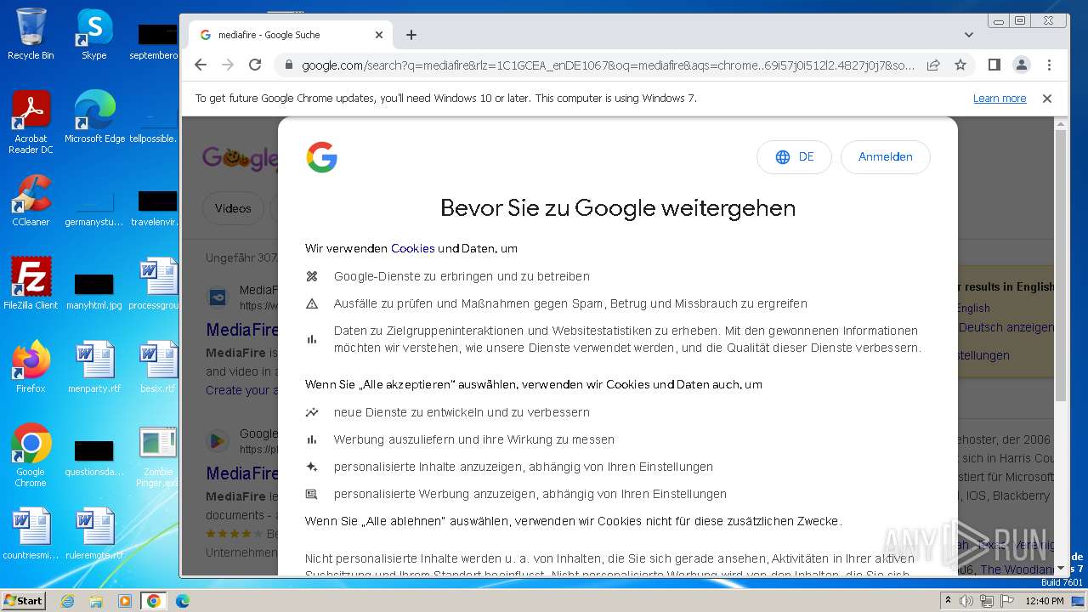The height and width of the screenshot is (612, 1088).
Task: Open Chrome three-dot menu
Action: (1049, 65)
